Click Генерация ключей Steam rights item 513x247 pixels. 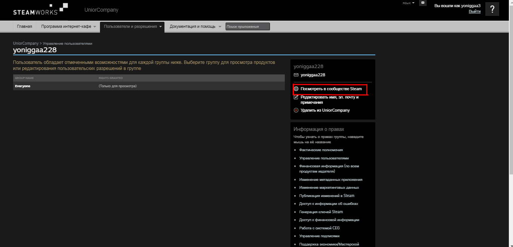(321, 212)
